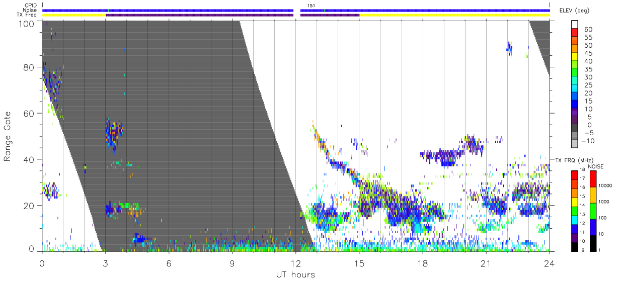The height and width of the screenshot is (285, 618).
Task: Click the 5 label on the ELEV colorbar
Action: [589, 117]
